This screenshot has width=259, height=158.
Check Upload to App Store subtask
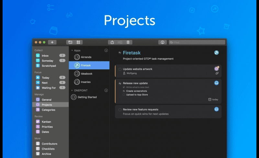coord(124,94)
